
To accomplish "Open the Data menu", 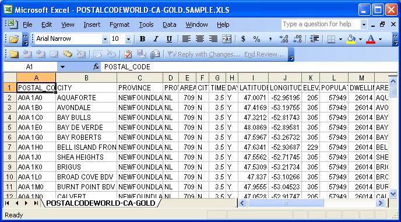I will (x=169, y=24).
